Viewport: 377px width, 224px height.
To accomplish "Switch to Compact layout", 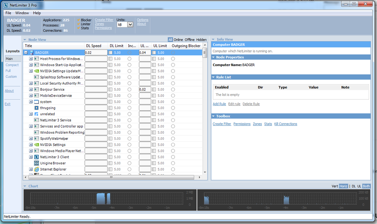I will coord(12,65).
